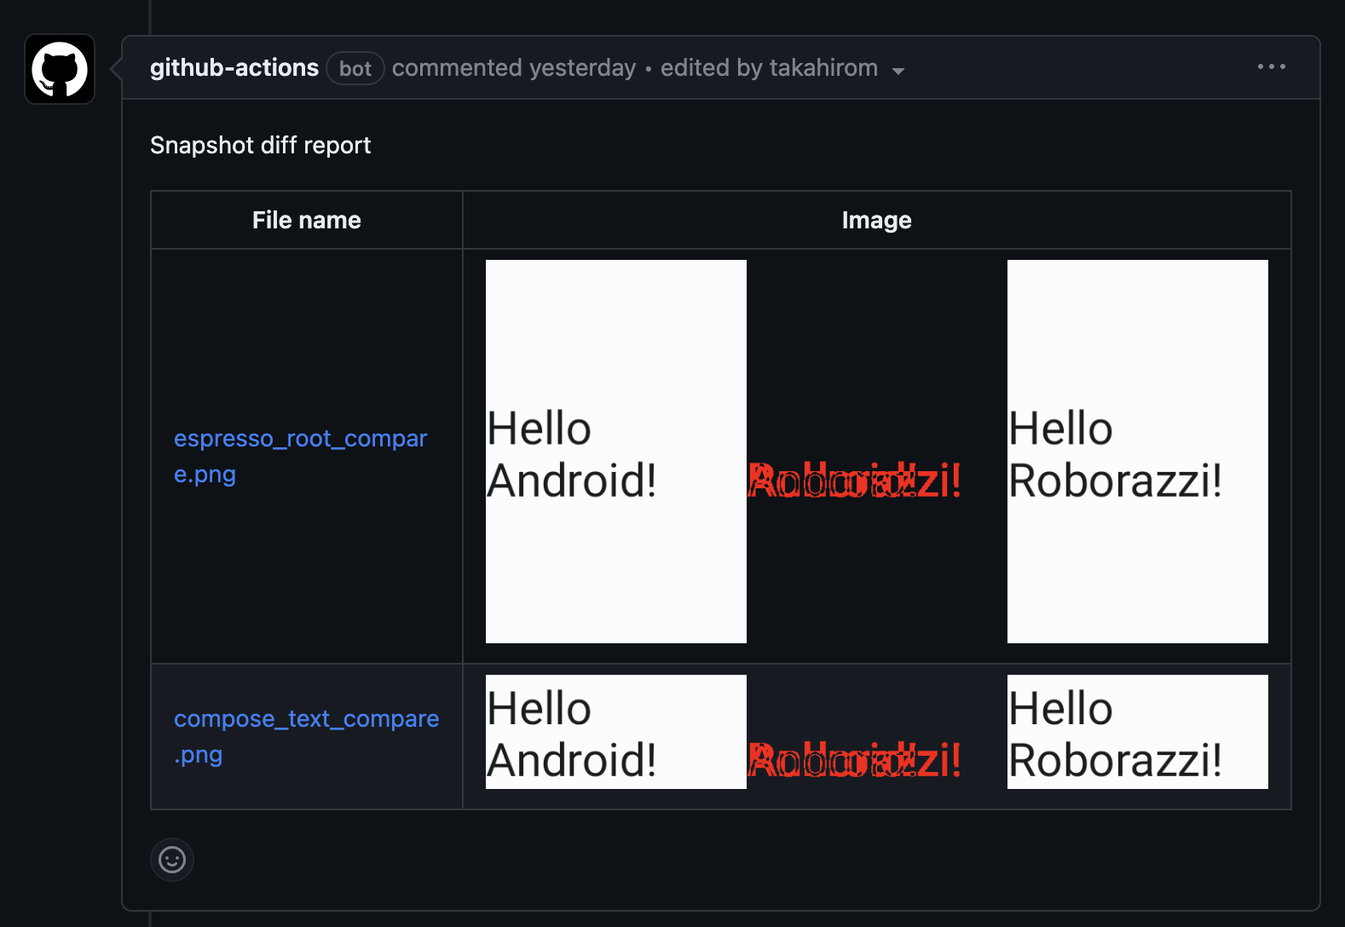Open compose_text_compare 'Hello Android!' reference image
1345x927 pixels.
[x=616, y=732]
